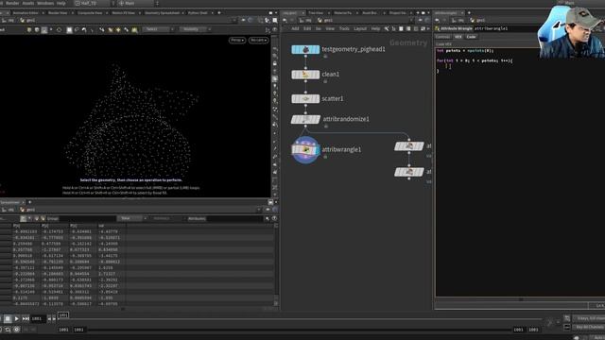605x340 pixels.
Task: Toggle display flag on testgeometry_pighead1 node
Action: click(x=317, y=49)
